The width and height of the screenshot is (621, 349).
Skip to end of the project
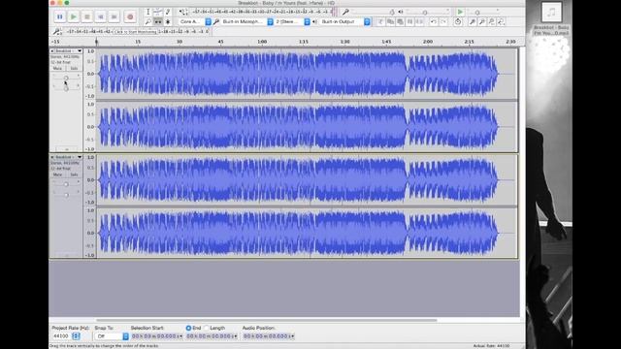coord(114,16)
